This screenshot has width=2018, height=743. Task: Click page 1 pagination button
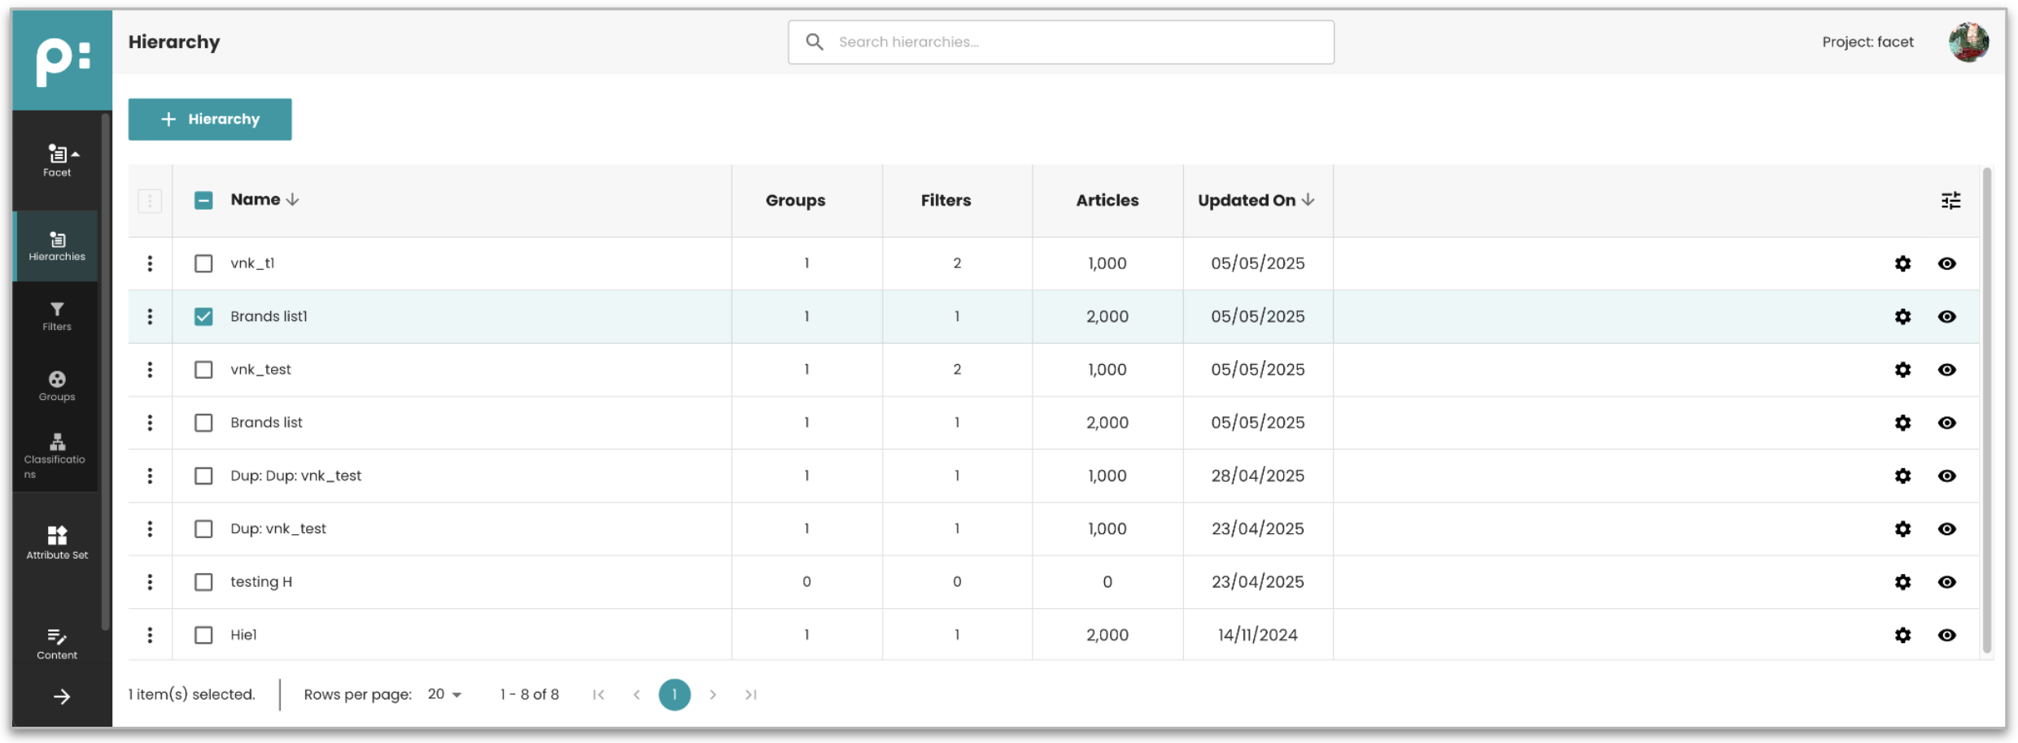(x=674, y=694)
